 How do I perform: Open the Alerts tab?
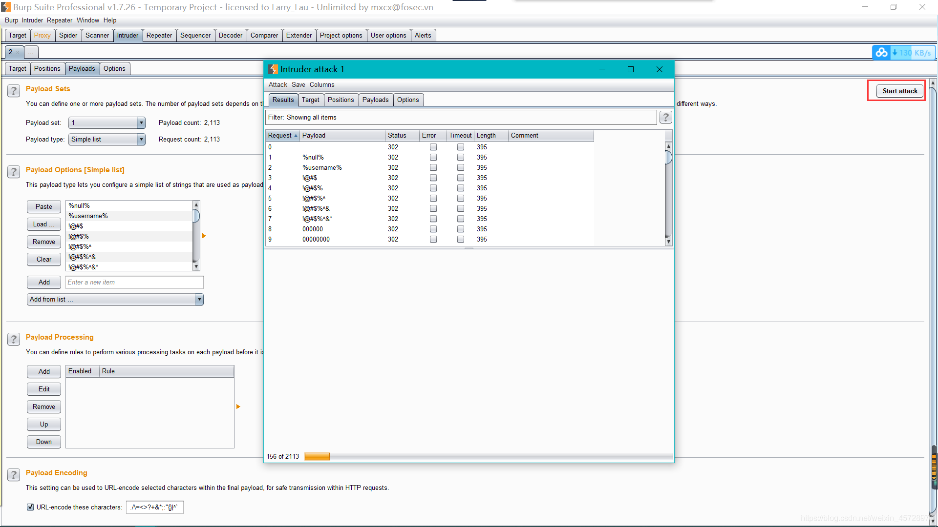423,35
